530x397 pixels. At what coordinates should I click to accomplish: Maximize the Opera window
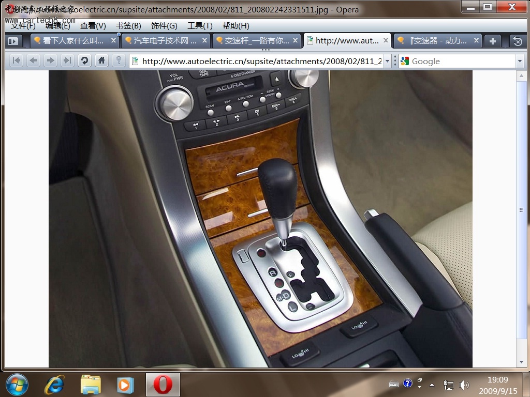488,7
